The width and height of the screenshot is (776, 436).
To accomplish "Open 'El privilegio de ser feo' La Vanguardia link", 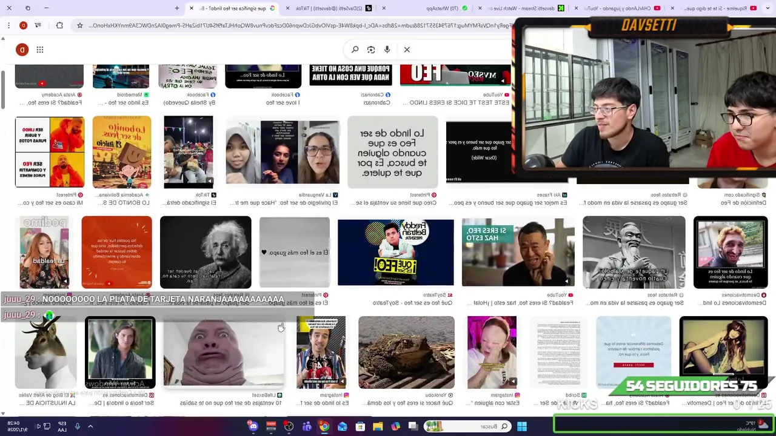I will 283,203.
